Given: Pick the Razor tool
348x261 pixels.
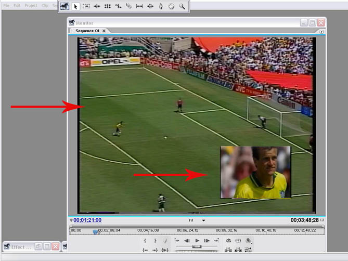Looking at the screenshot, I should coord(128,6).
